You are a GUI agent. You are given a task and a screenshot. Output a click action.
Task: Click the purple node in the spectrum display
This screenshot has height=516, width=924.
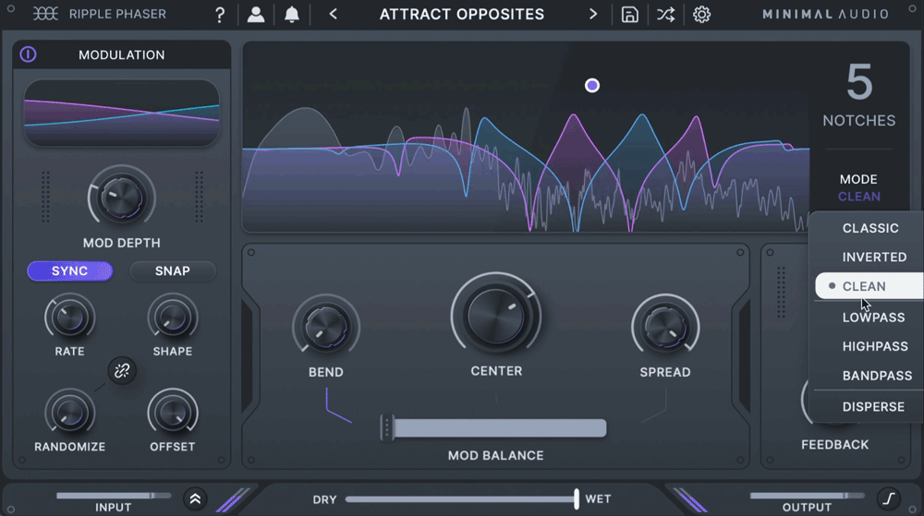point(592,86)
